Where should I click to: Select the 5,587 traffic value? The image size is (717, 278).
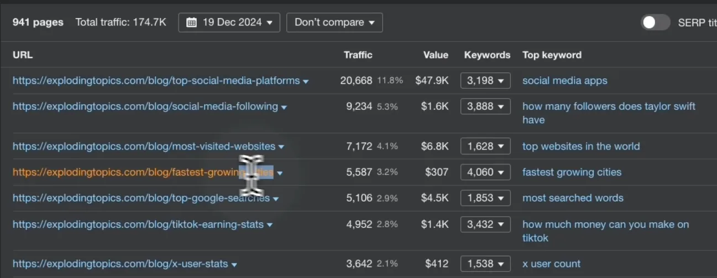coord(359,172)
